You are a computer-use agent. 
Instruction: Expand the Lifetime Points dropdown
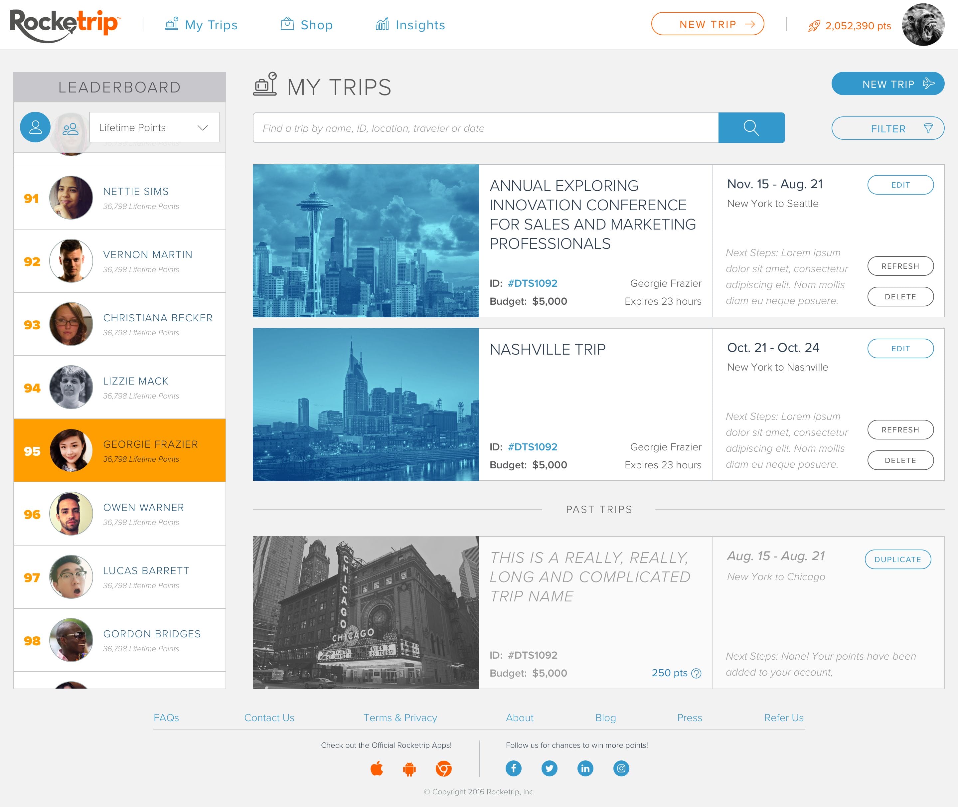point(154,127)
